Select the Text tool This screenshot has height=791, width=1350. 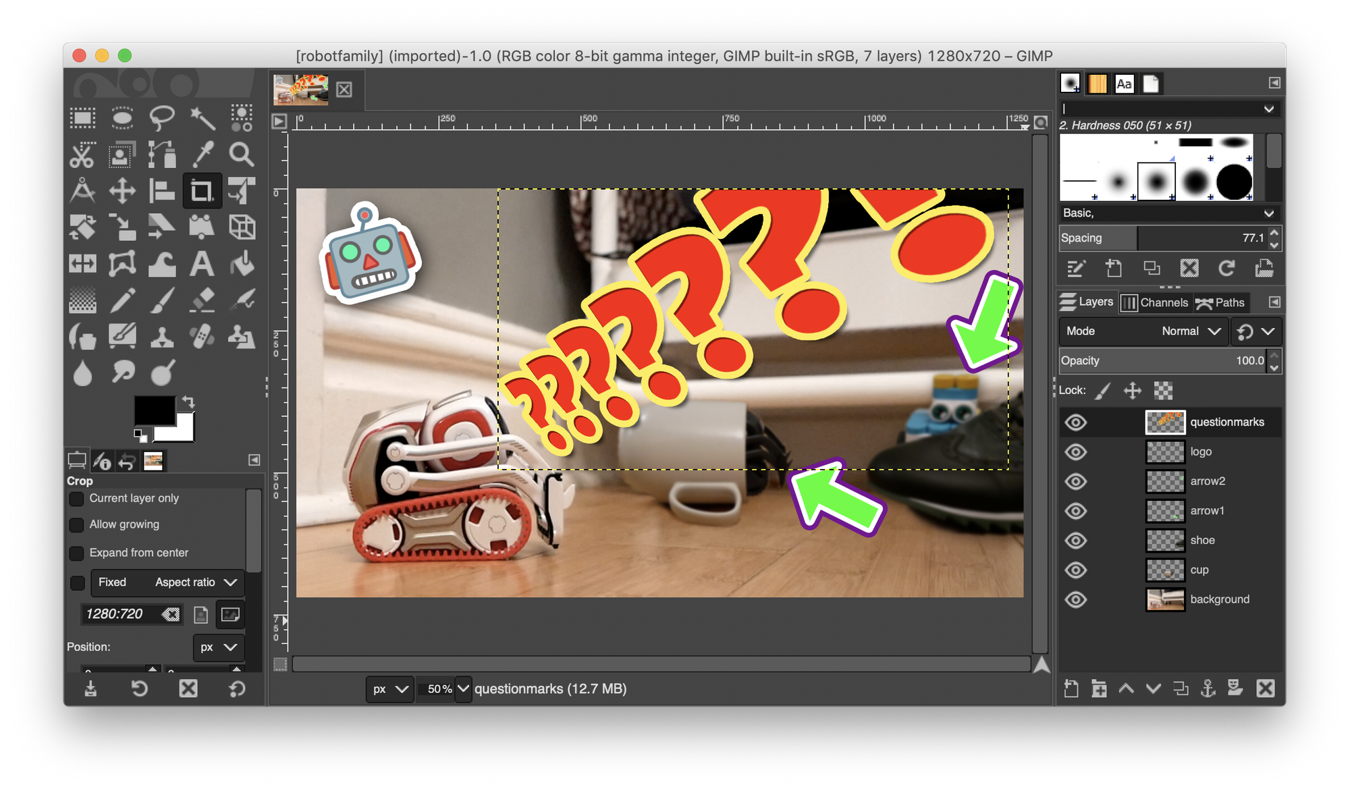pyautogui.click(x=202, y=264)
